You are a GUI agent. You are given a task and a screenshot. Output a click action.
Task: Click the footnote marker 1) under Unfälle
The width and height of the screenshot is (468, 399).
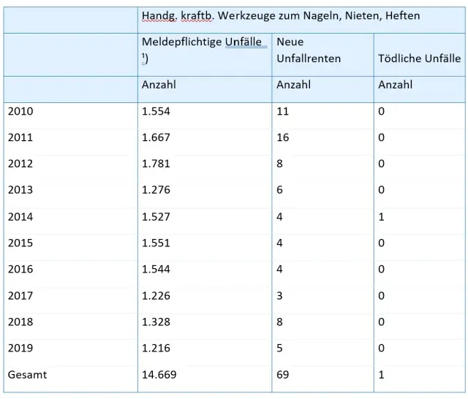coord(145,58)
